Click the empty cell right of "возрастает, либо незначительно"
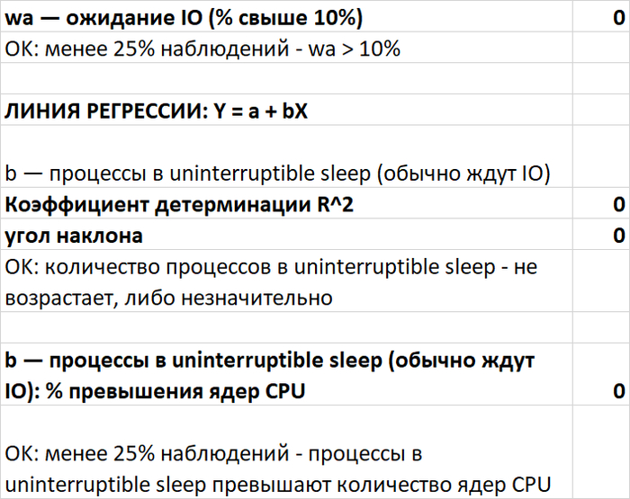This screenshot has width=630, height=499. [x=600, y=281]
